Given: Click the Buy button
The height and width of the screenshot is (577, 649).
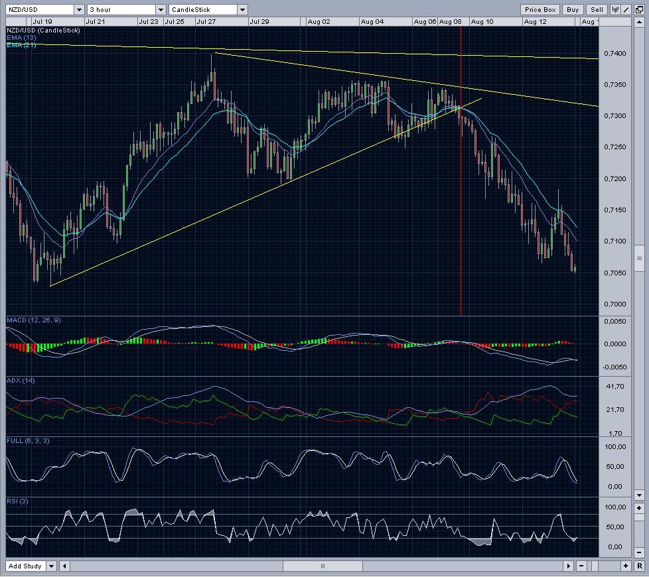Looking at the screenshot, I should (x=572, y=9).
